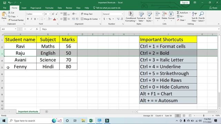Click the Cut scissors icon
This screenshot has height=124, width=221.
pyautogui.click(x=9, y=13)
